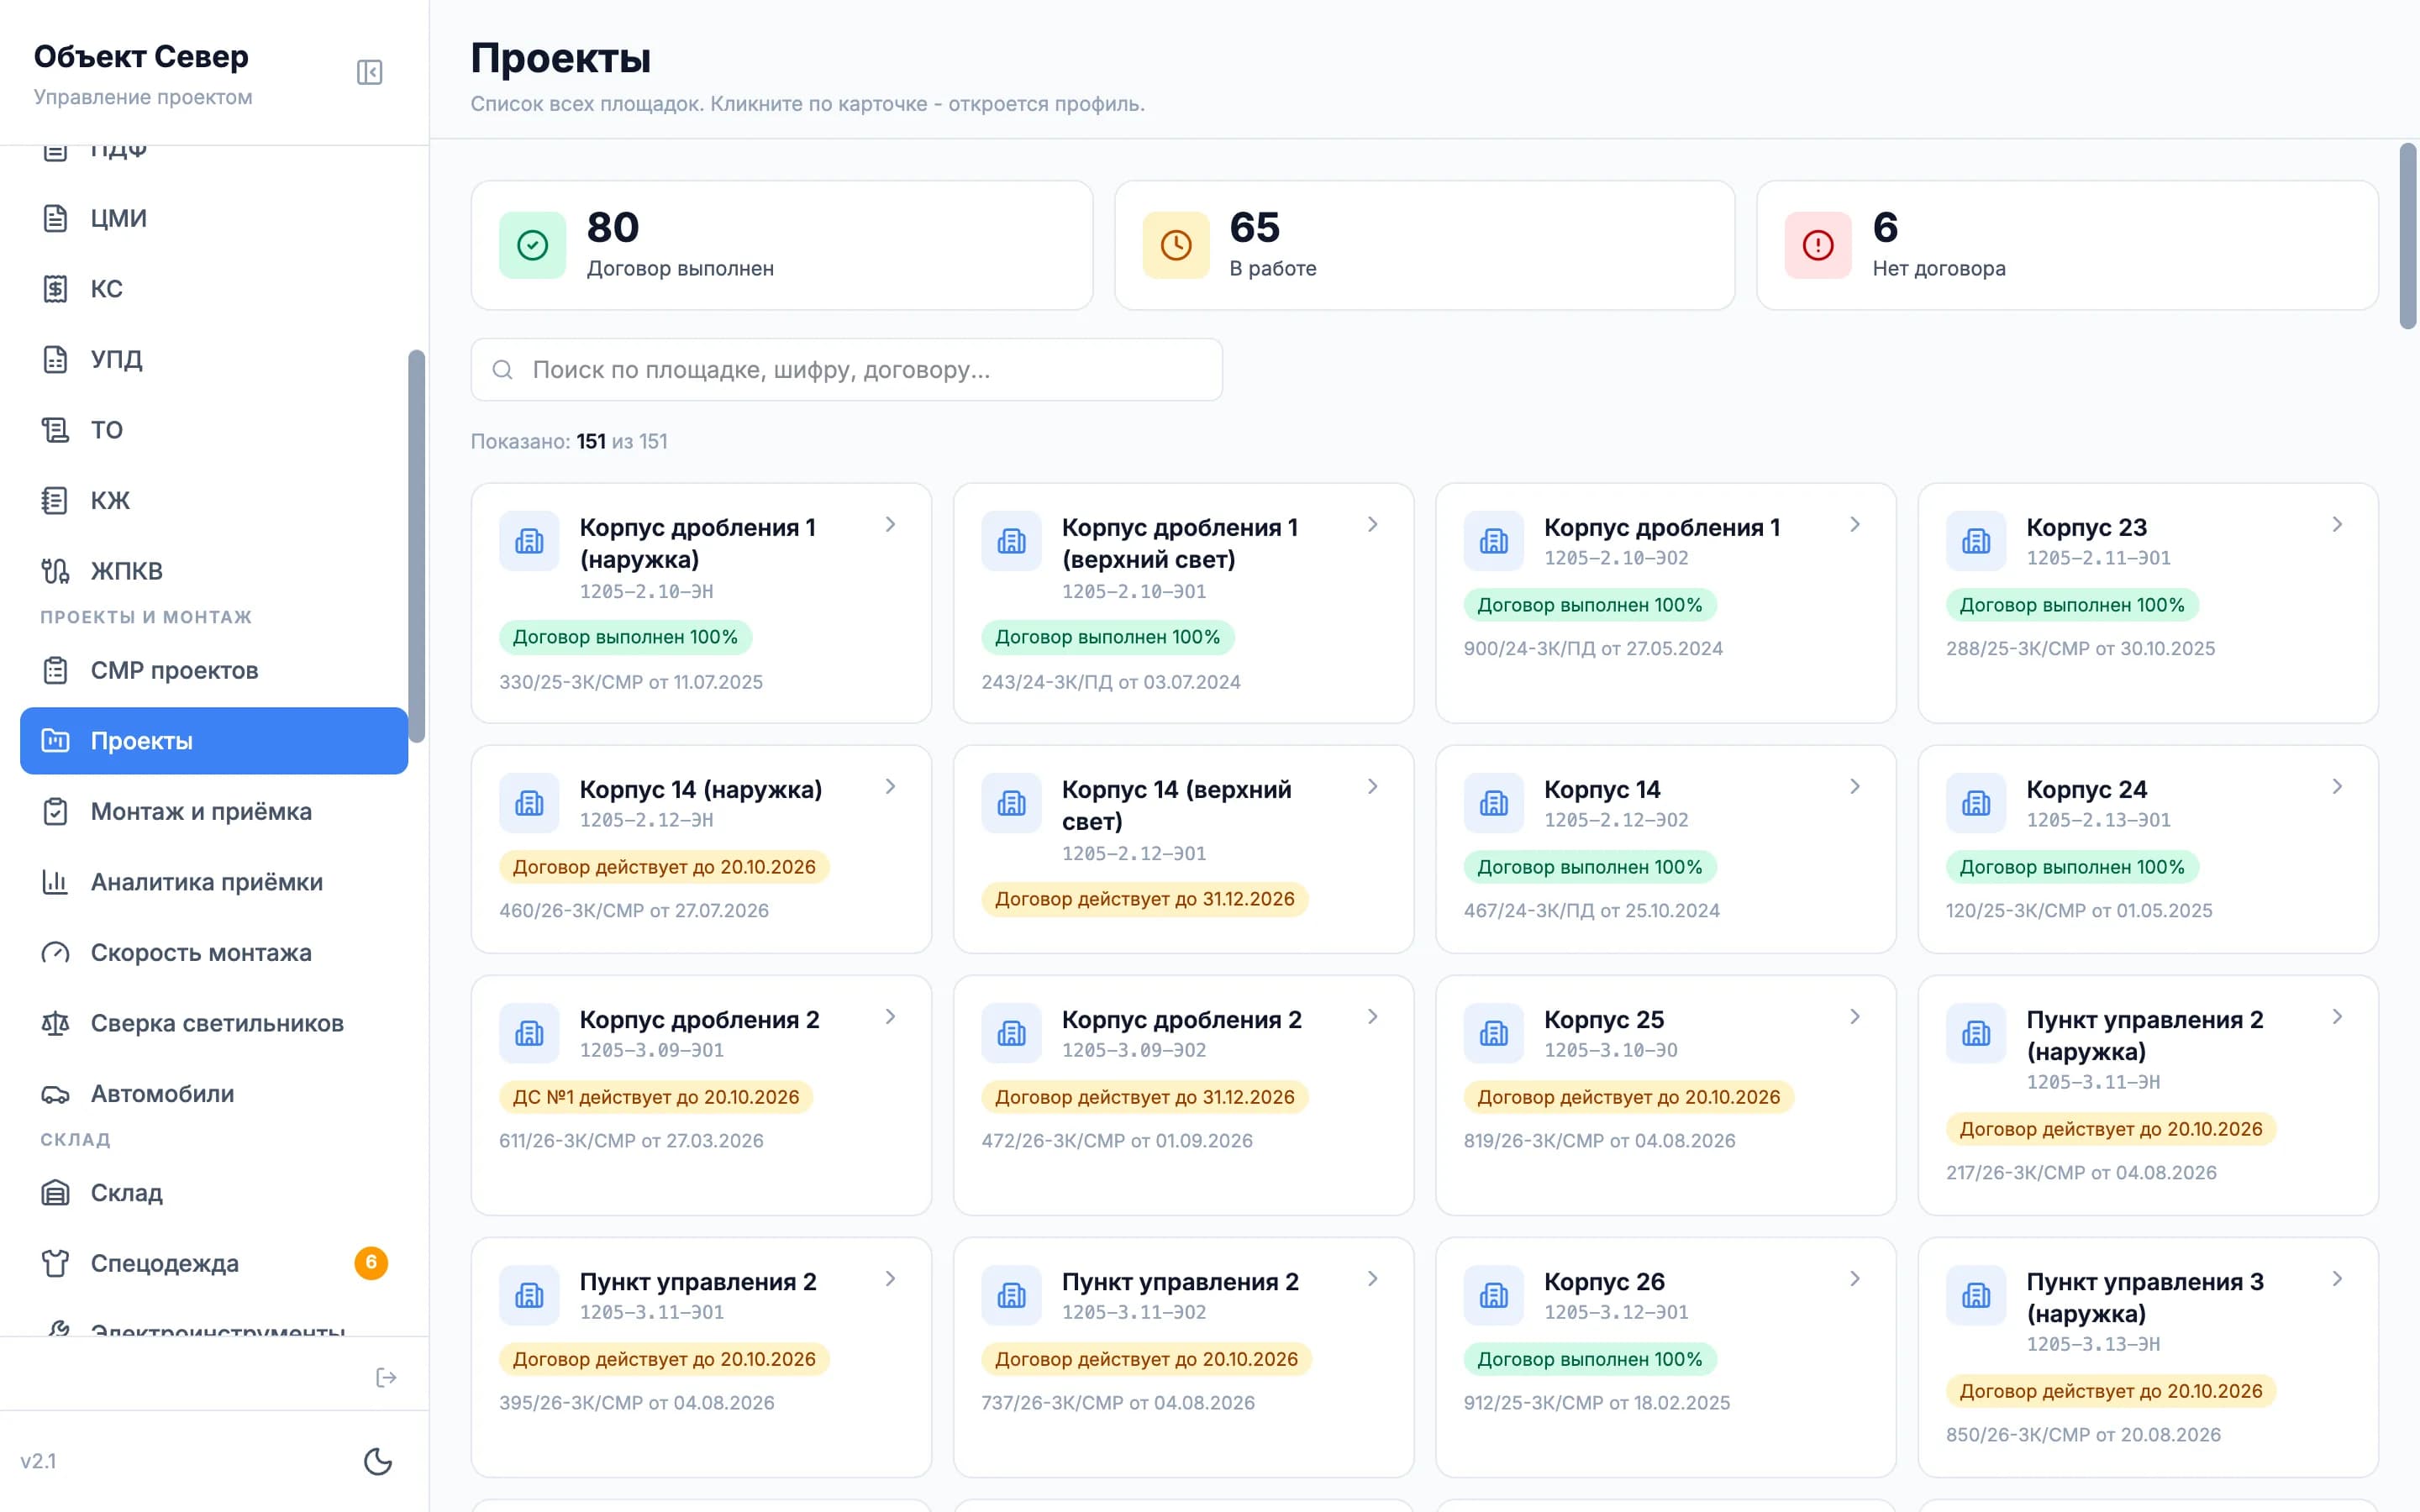Click ДС №1 действует до 20.10.2026 badge

point(656,1097)
